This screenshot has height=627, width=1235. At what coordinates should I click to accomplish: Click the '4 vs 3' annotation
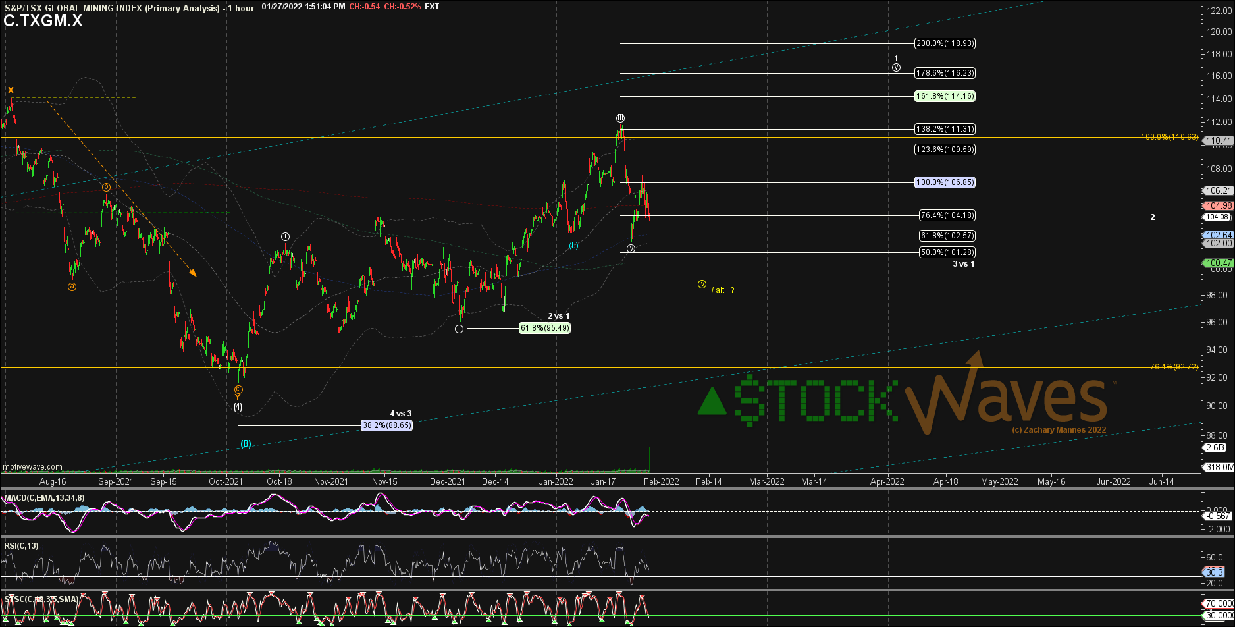coord(401,414)
